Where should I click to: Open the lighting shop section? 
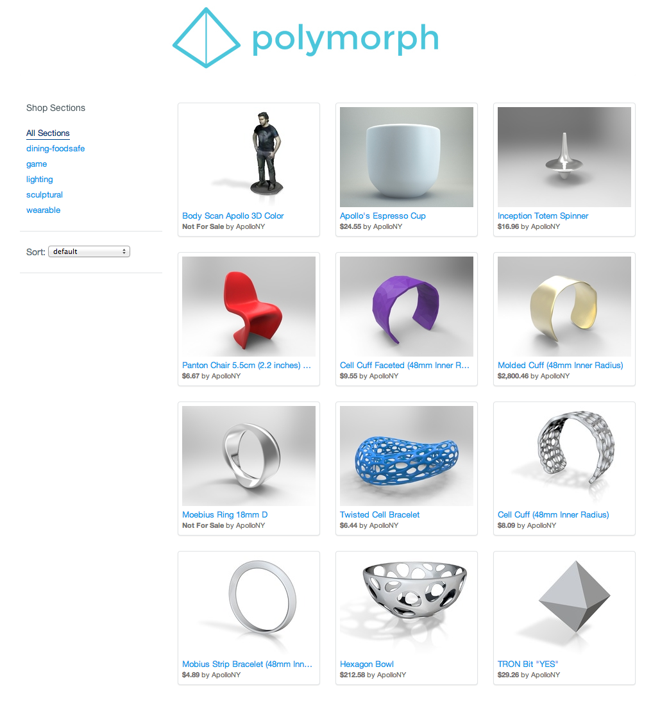point(39,180)
